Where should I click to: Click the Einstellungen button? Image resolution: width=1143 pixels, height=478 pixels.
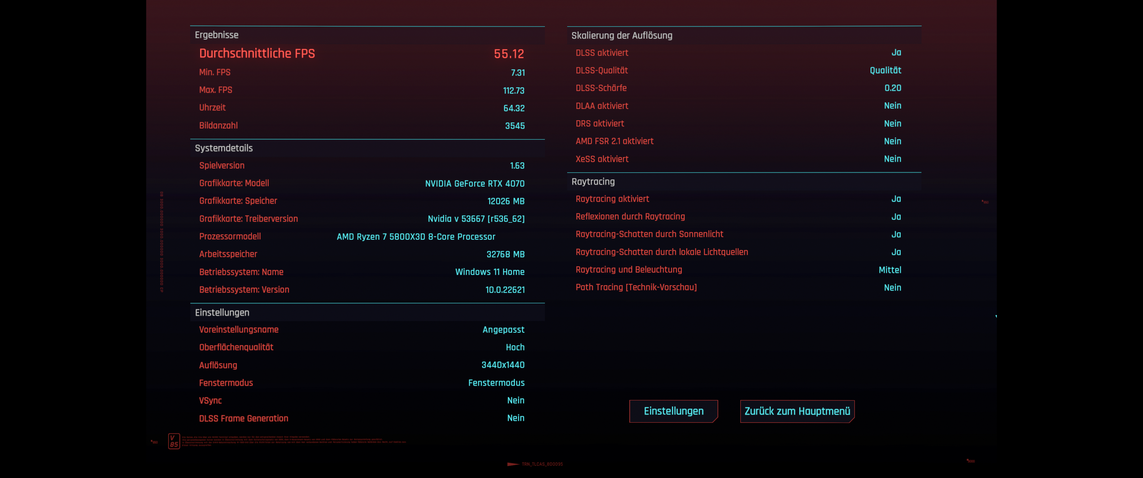tap(673, 411)
